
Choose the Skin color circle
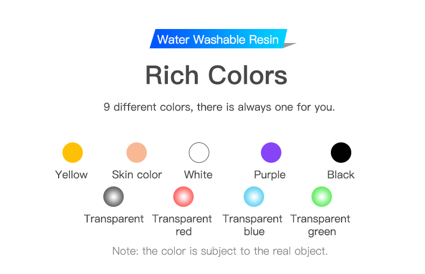[x=137, y=153]
